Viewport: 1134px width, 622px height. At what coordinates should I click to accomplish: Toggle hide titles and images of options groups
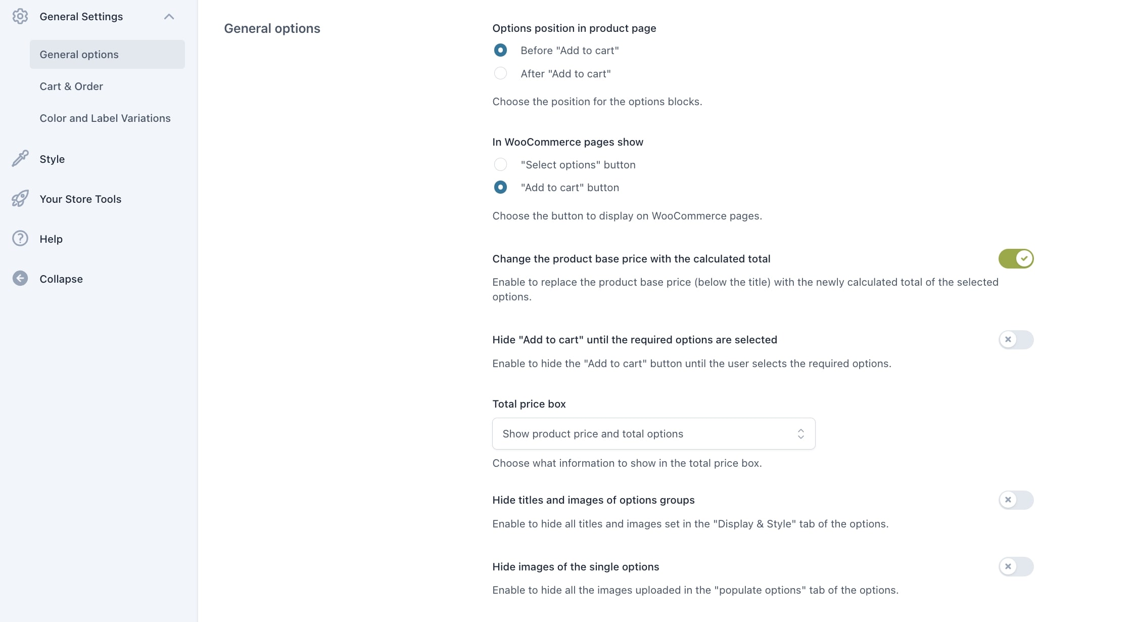pos(1016,500)
